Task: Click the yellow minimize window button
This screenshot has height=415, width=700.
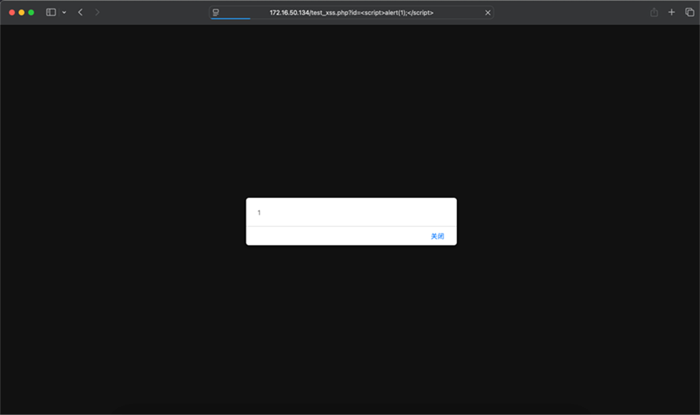Action: [21, 12]
